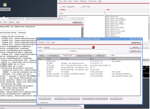Select the echo_regr regression row
Image resolution: width=150 pixels, height=109 pixels.
coord(89,66)
